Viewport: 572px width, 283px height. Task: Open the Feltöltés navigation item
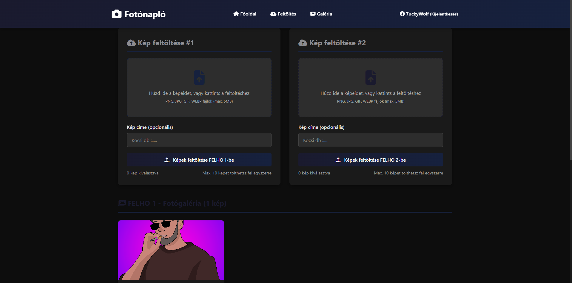pos(283,14)
